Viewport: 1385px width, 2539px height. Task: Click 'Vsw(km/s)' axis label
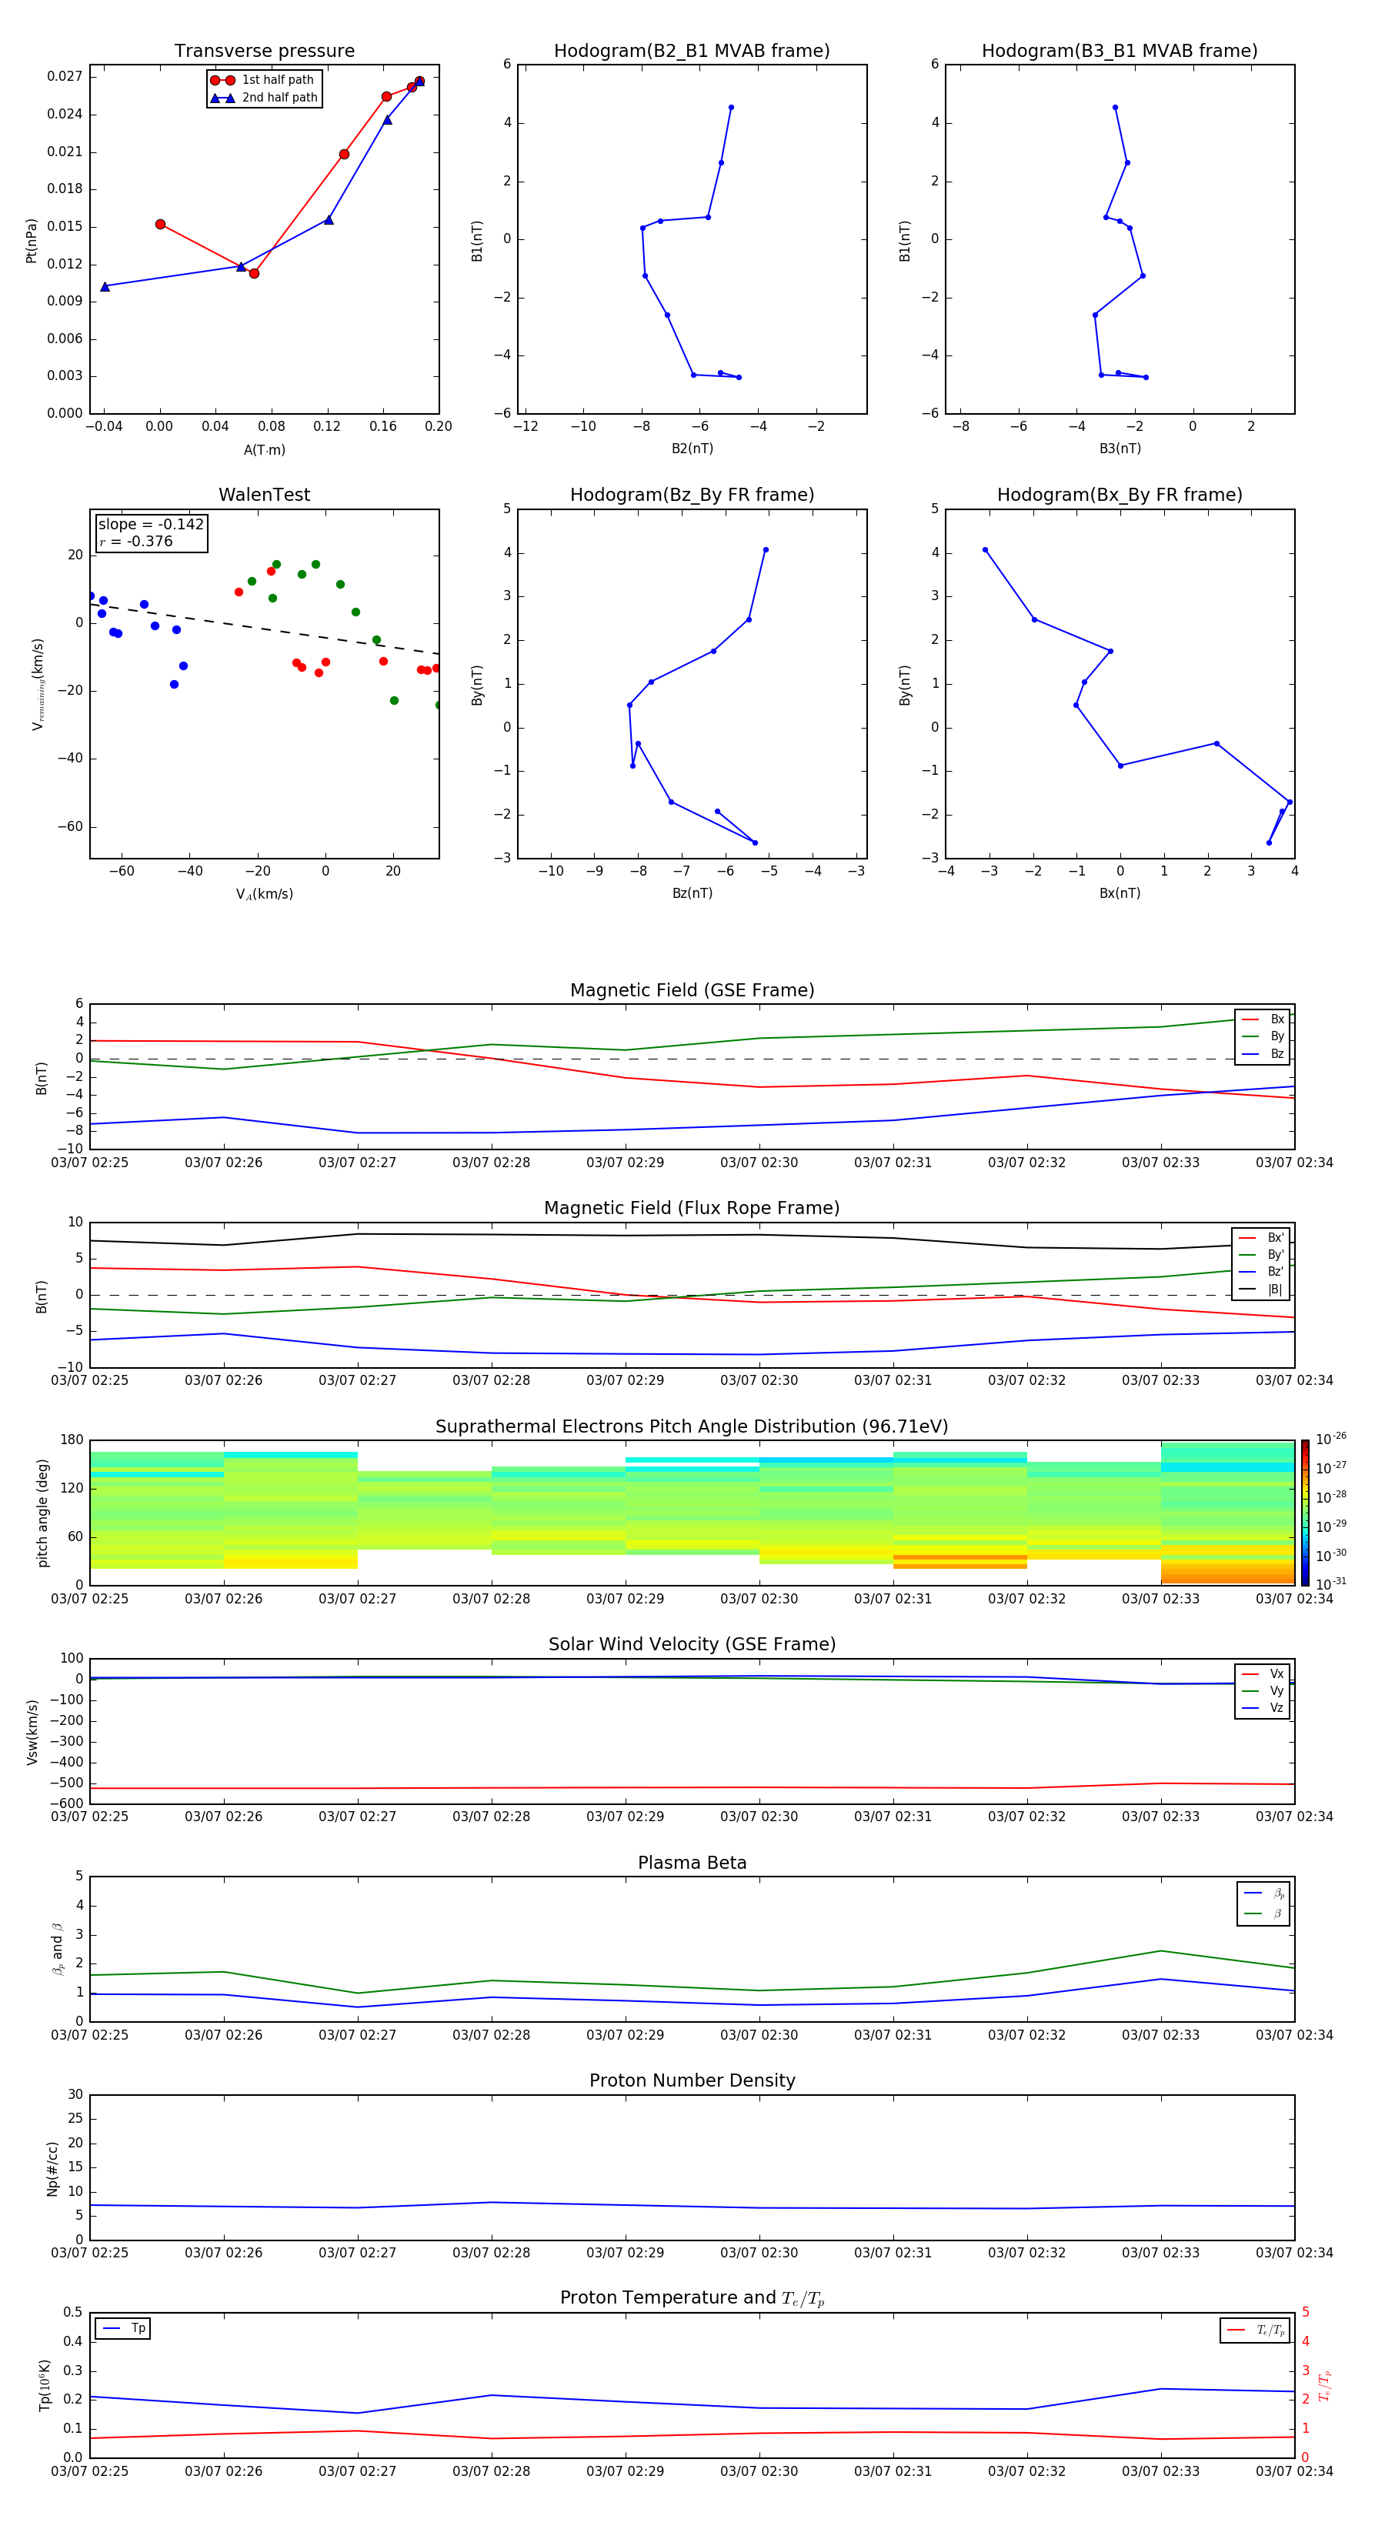point(32,1732)
